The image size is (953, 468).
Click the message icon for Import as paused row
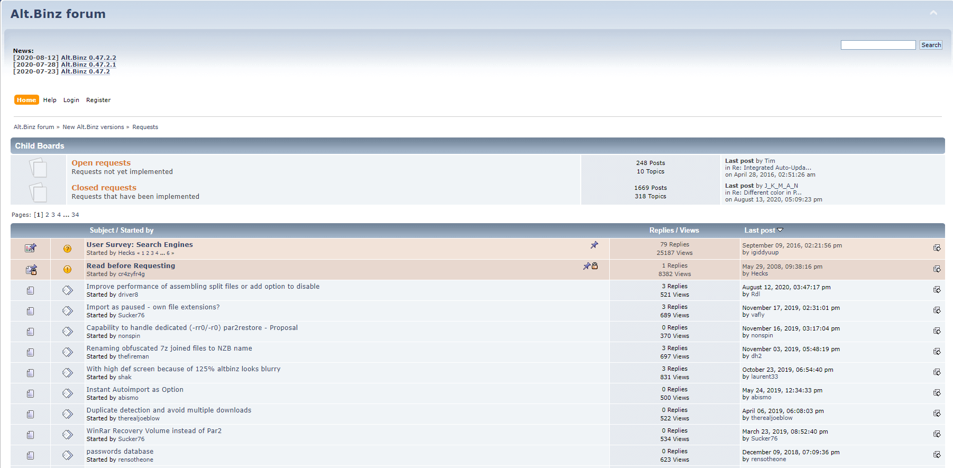pyautogui.click(x=67, y=311)
